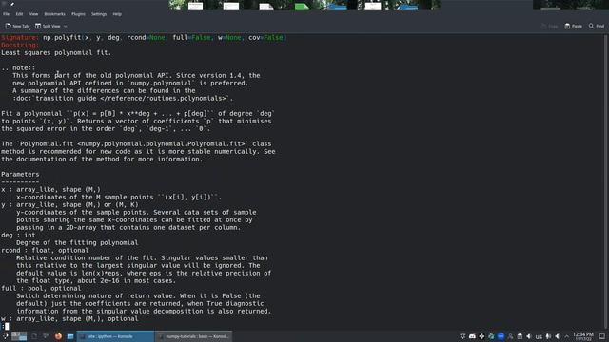The image size is (609, 342).
Task: Click the blue circular tray icon
Action: [x=501, y=336]
